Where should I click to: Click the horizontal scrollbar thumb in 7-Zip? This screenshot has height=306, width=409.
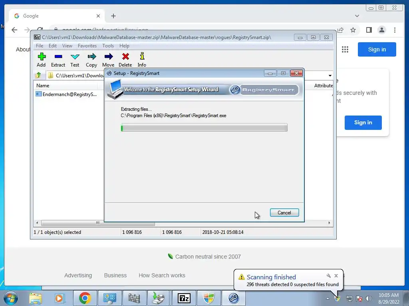point(98,223)
